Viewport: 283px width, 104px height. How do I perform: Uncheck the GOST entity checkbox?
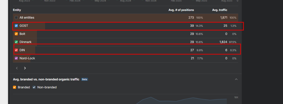(x=16, y=26)
